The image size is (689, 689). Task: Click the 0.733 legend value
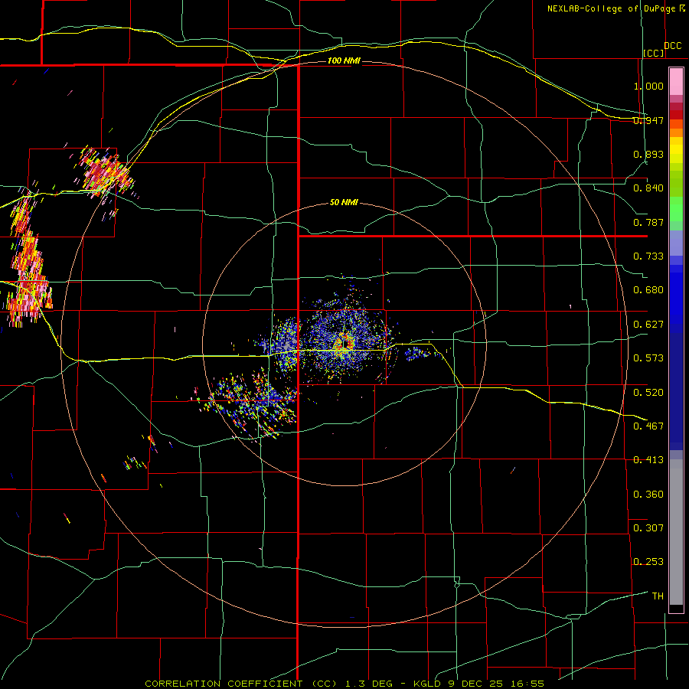click(648, 256)
